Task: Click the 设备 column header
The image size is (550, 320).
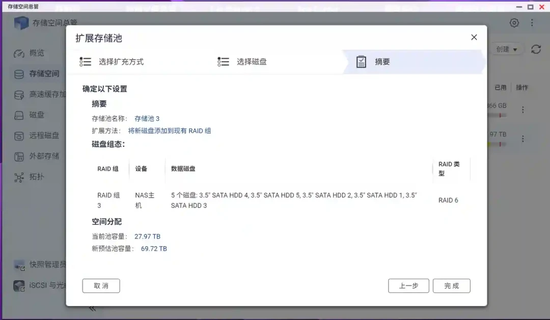Action: point(141,169)
